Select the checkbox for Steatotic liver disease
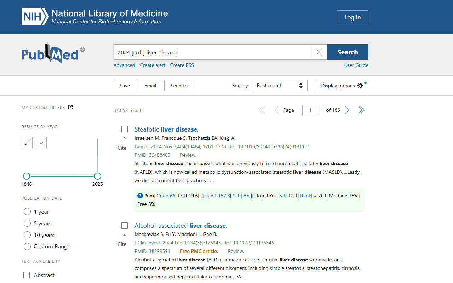The height and width of the screenshot is (283, 453). pos(124,129)
